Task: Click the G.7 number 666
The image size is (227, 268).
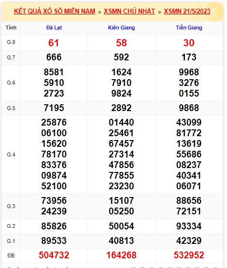Action: coord(54,57)
